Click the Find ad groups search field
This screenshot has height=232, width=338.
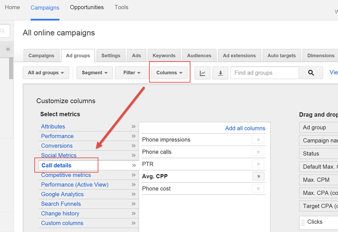265,73
